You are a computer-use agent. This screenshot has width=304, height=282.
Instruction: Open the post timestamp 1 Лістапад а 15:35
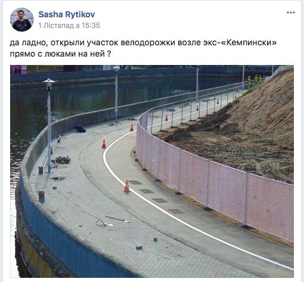coord(69,26)
